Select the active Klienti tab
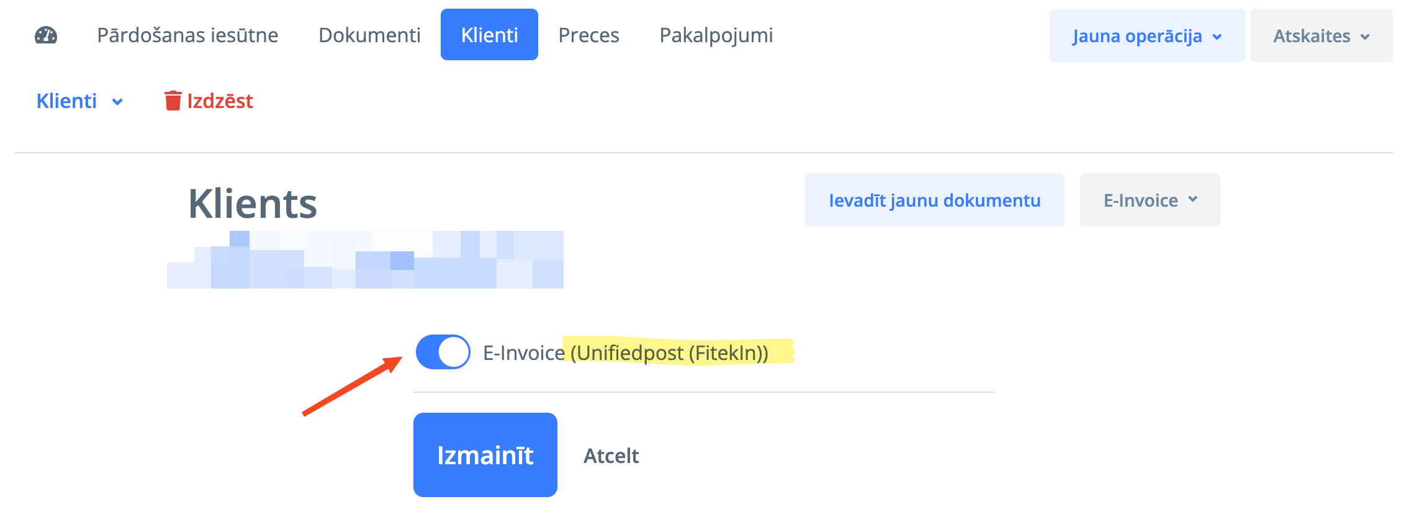1424x530 pixels. [x=489, y=35]
